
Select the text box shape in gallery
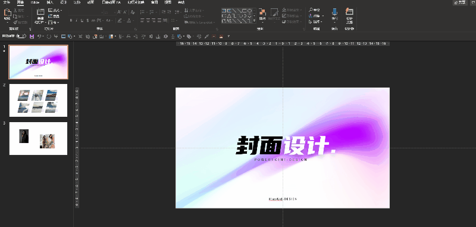pos(224,11)
